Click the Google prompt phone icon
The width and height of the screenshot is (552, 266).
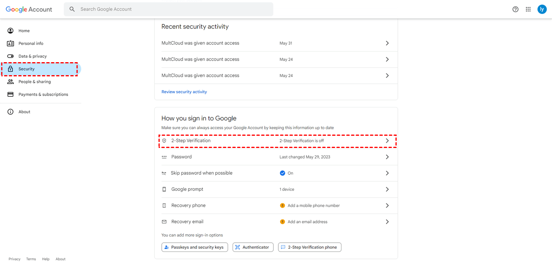click(x=164, y=189)
